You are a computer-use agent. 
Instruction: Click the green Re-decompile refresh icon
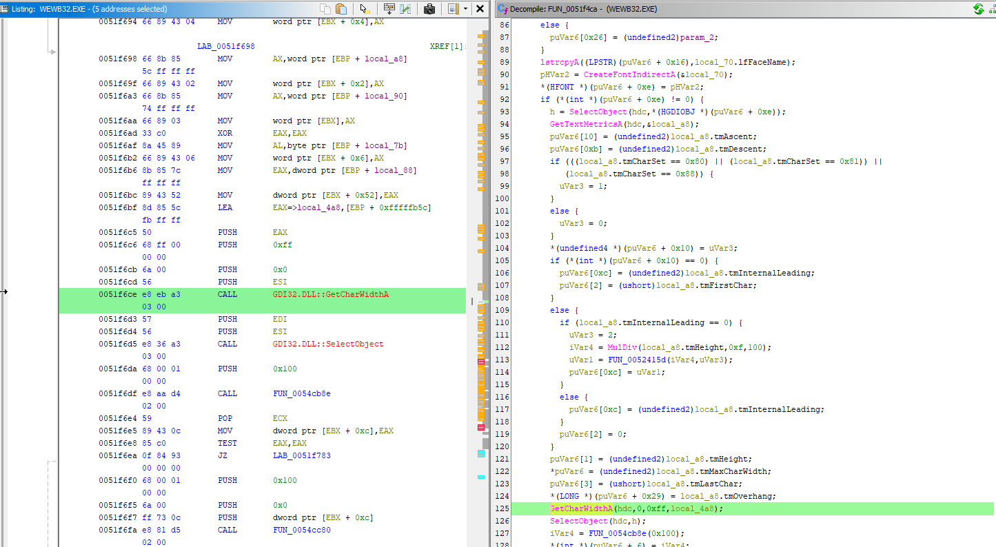point(979,9)
